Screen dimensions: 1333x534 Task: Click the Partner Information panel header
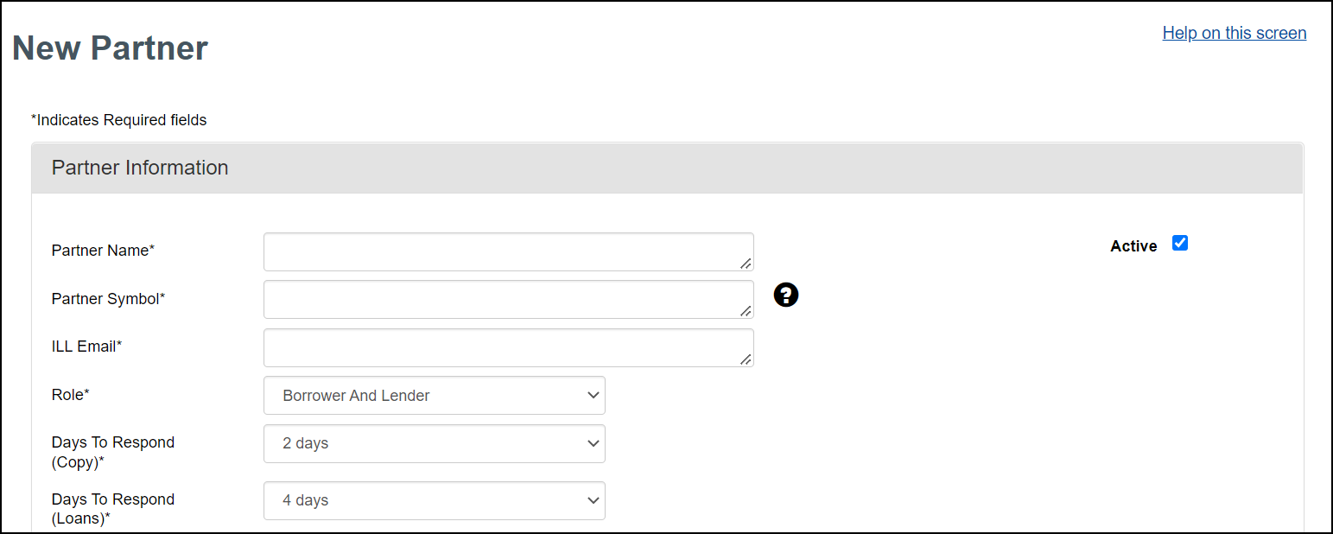tap(667, 168)
